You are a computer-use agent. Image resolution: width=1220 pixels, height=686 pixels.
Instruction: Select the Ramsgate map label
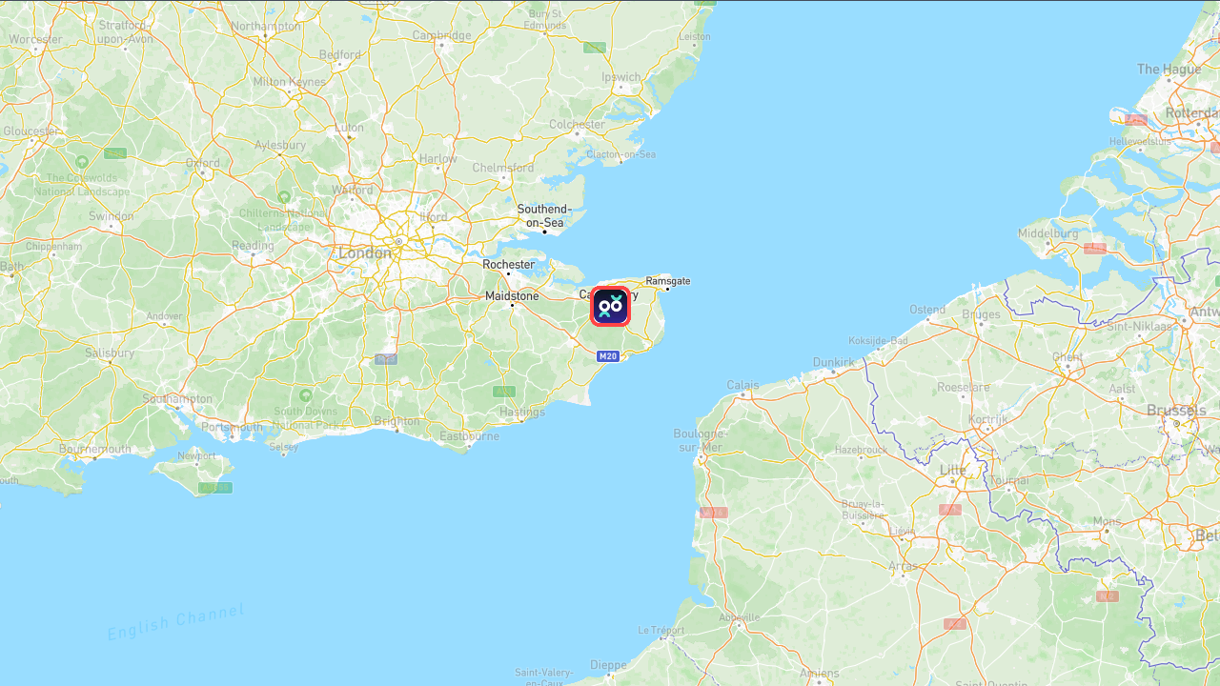tap(668, 281)
